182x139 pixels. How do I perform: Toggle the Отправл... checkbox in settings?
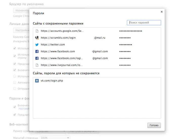15,89
